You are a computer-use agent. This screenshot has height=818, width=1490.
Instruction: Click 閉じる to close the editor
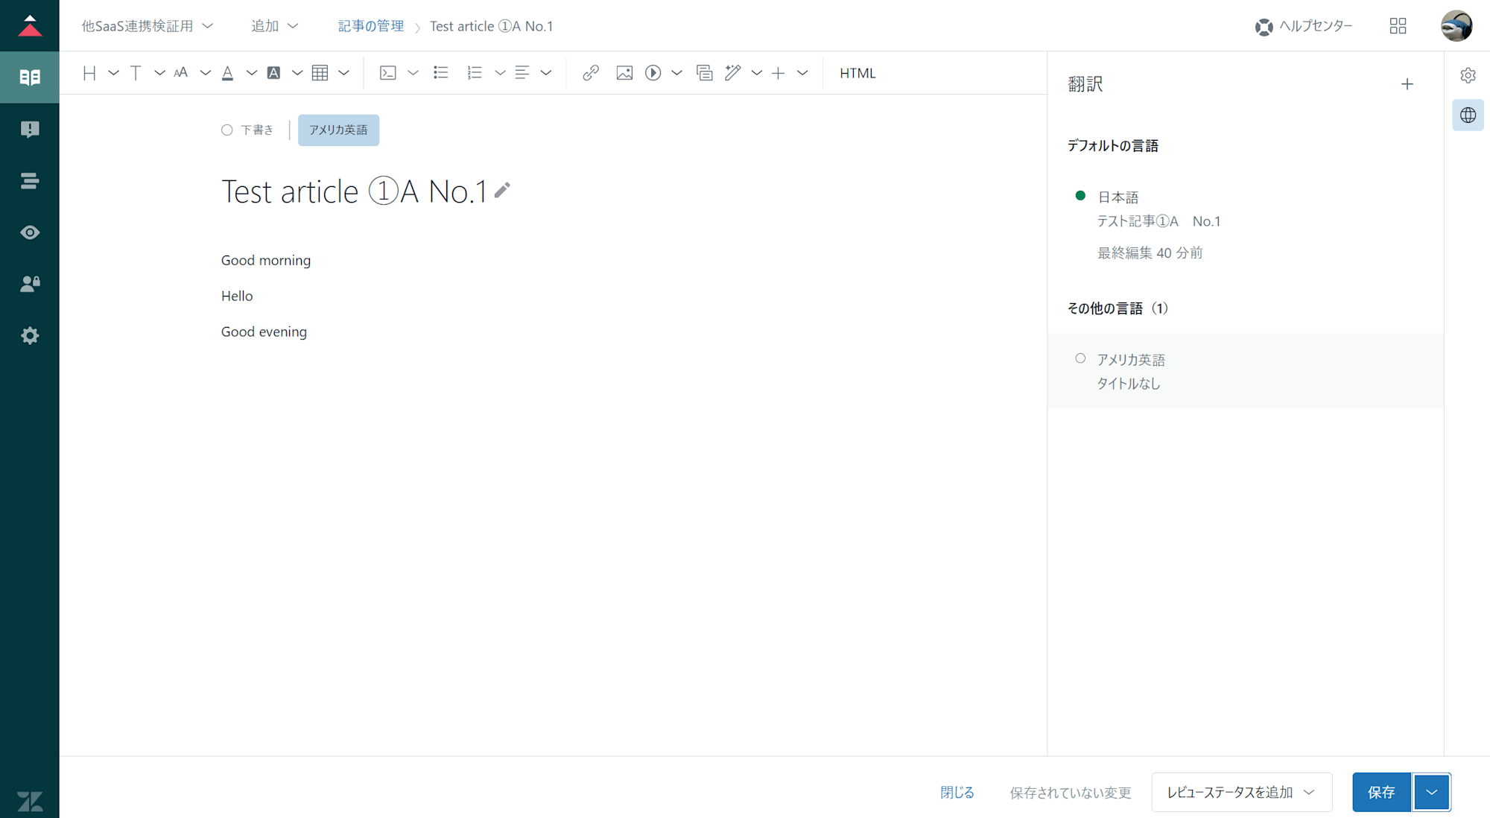(x=957, y=793)
